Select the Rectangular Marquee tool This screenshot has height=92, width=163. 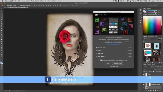click(x=2, y=13)
